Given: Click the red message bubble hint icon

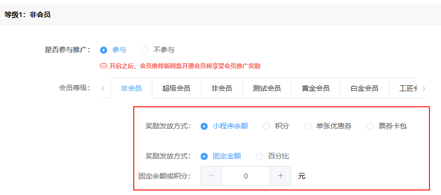Looking at the screenshot, I should (x=104, y=66).
